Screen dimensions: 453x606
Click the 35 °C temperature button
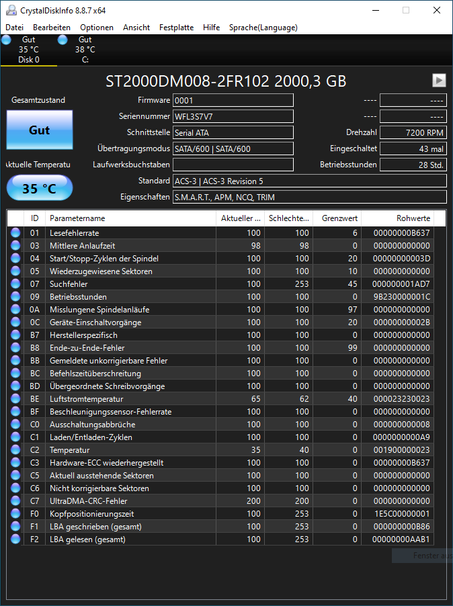coord(40,188)
